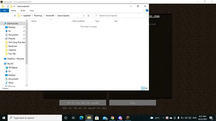Open the Minecraft icon in the taskbar
Image resolution: width=216 pixels, height=121 pixels.
coord(128,118)
